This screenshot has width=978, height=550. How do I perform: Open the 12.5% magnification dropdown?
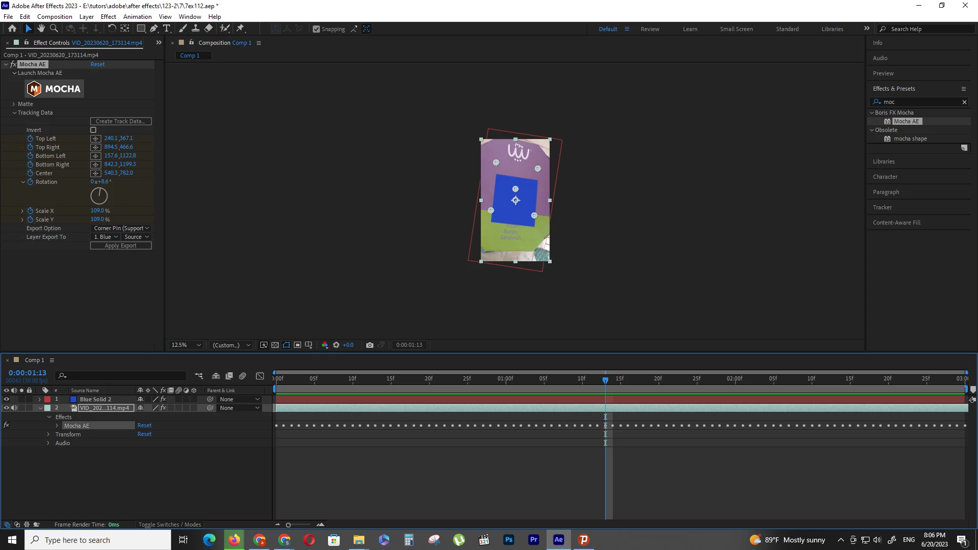[x=186, y=345]
